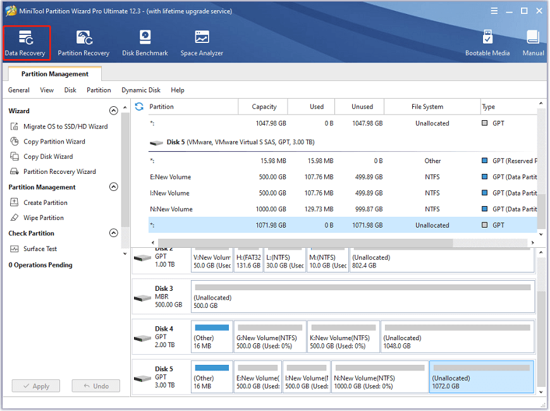Select the Disk 4 drive icon
The image size is (550, 411).
(142, 338)
